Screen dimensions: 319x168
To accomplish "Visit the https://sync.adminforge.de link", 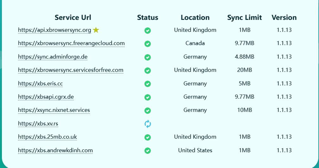I will click(53, 57).
